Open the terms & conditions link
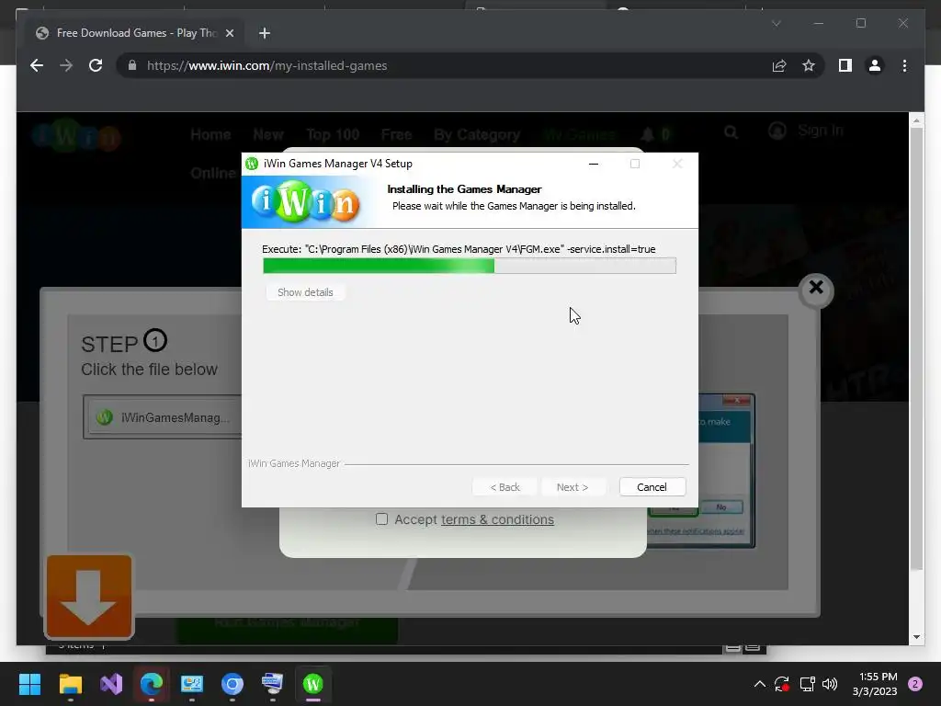Viewport: 941px width, 706px height. (497, 519)
